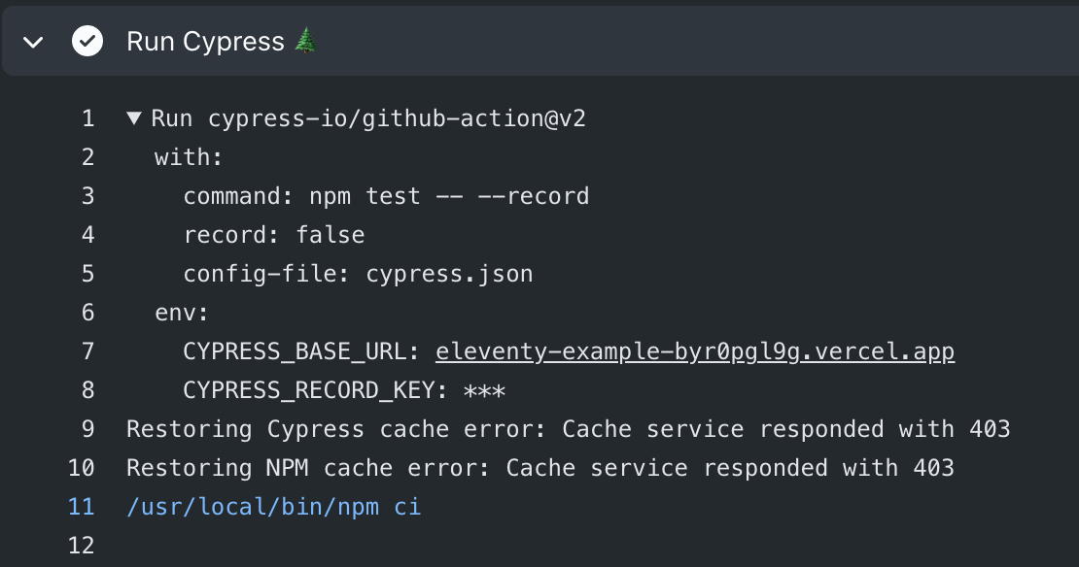
Task: Select highlighted line number 11
Action: (82, 507)
